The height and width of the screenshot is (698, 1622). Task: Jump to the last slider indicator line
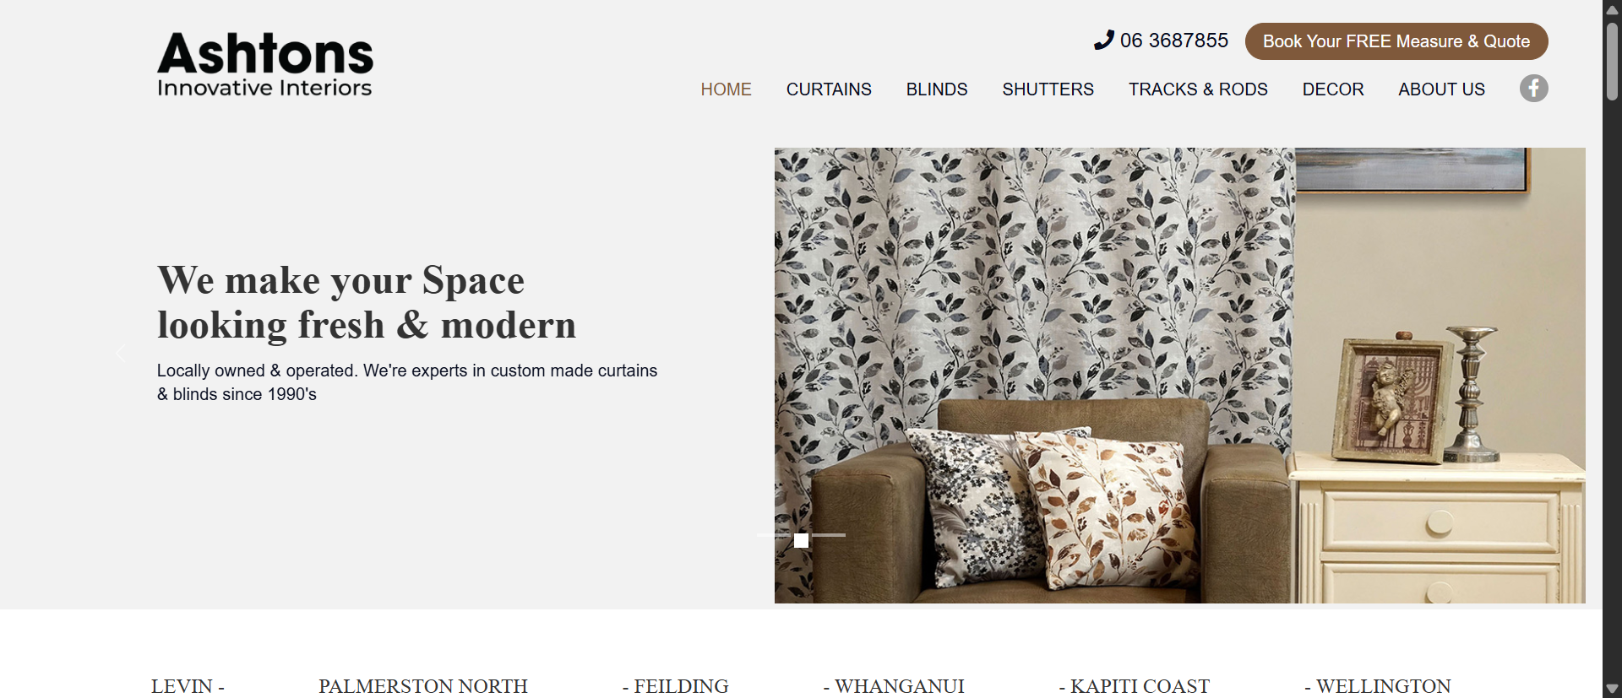[830, 535]
